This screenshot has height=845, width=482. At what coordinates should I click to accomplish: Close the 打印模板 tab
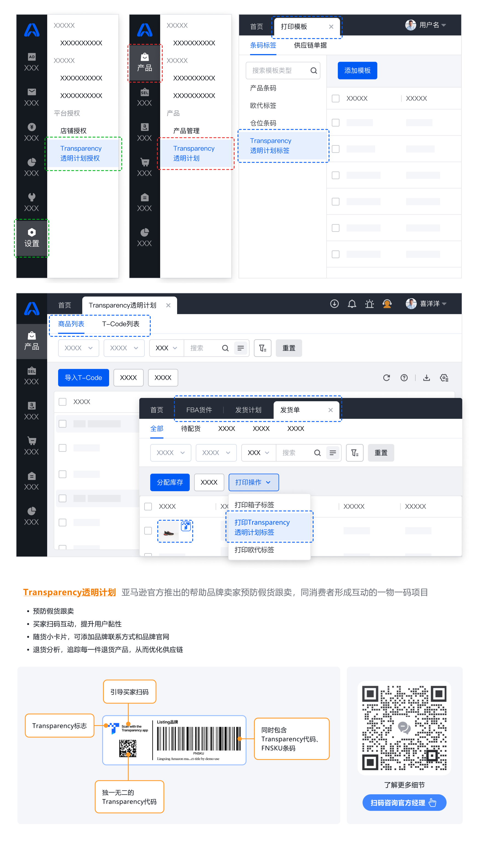[x=331, y=27]
